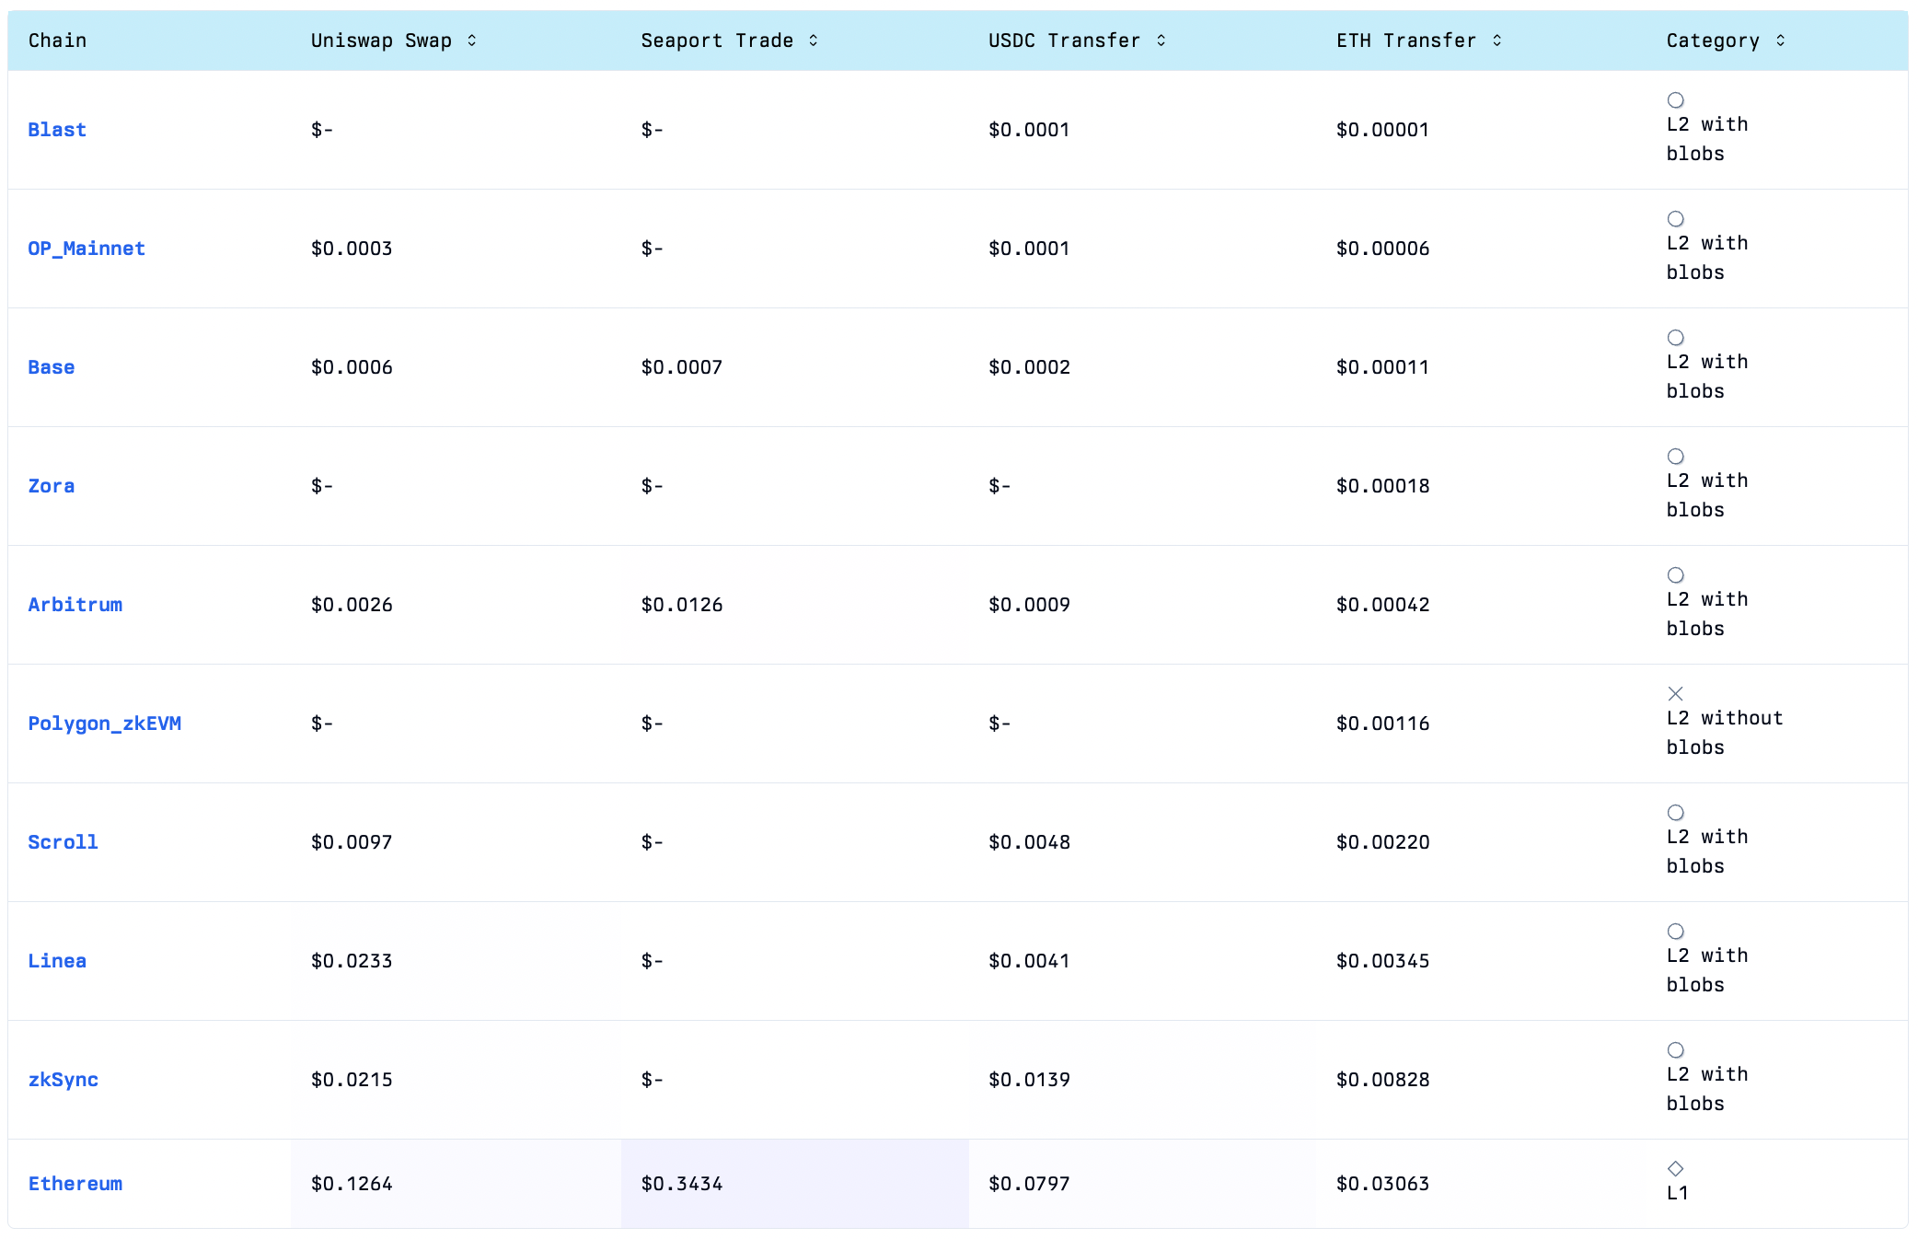Select Ethereum USDC Transfer value $0.0797
This screenshot has width=1918, height=1239.
1029,1184
